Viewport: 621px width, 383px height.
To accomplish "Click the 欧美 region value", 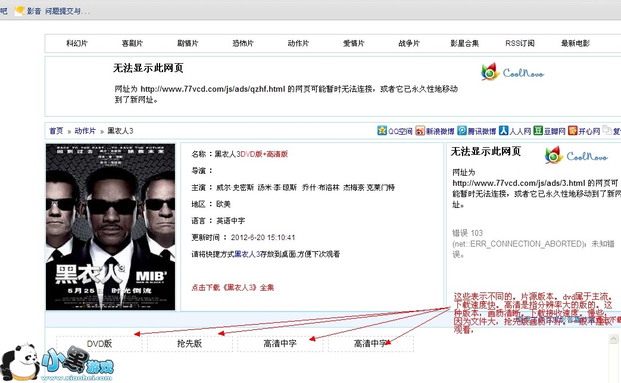I will pyautogui.click(x=223, y=204).
